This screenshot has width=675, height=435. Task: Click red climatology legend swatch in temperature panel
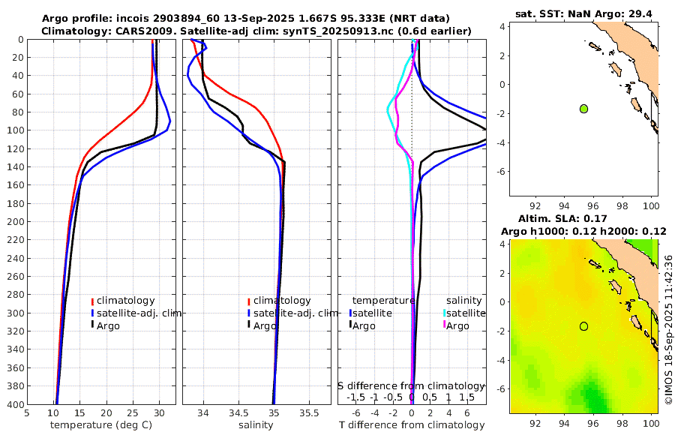[x=92, y=301]
